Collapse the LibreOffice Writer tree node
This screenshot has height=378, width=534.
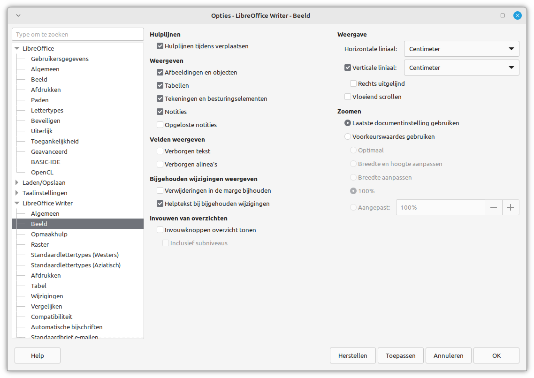click(17, 203)
